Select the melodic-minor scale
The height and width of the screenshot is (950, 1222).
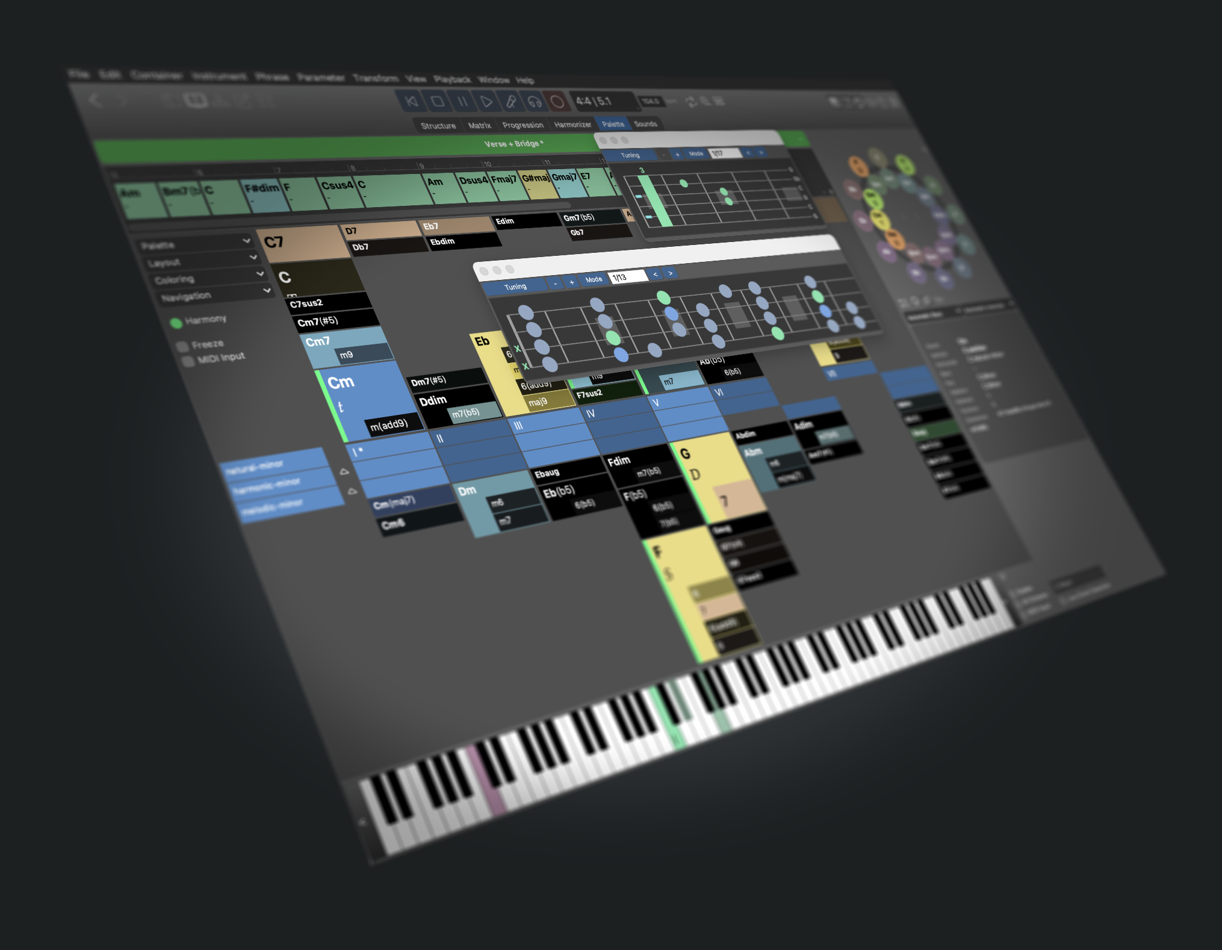click(292, 504)
